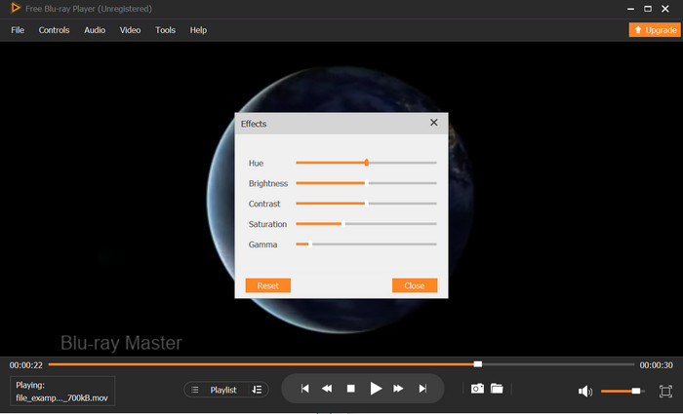Open the Playlist panel
The height and width of the screenshot is (414, 683).
pos(223,390)
